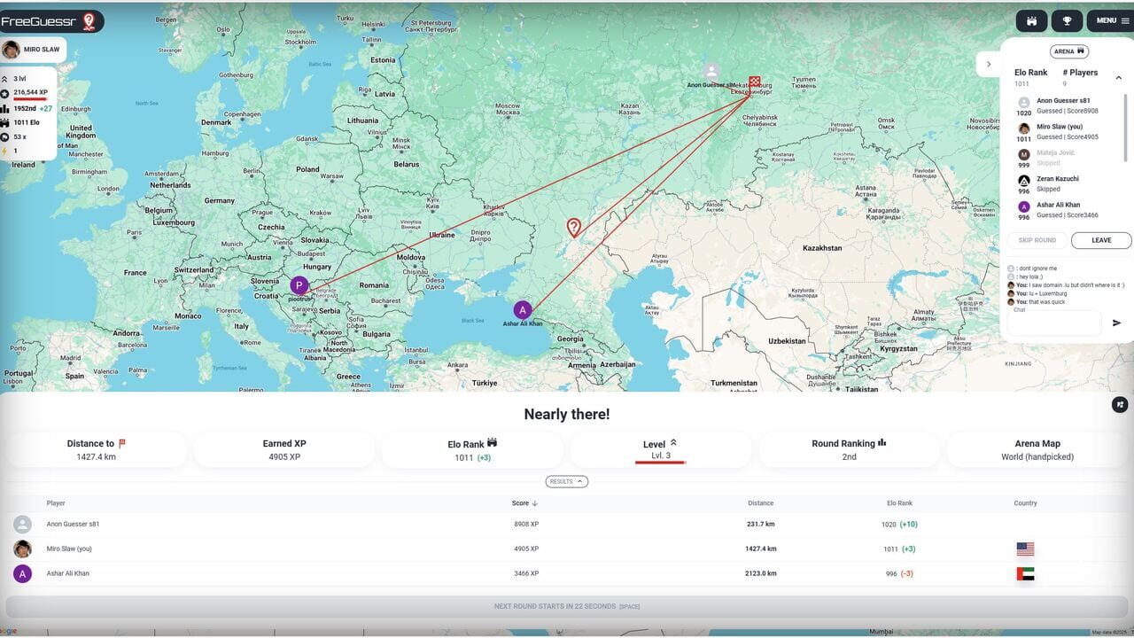Click the FreeGuessr logo
Screen dimensions: 1134x638
(51, 21)
